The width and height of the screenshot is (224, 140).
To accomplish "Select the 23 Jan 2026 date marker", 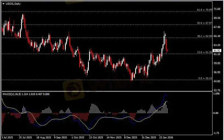I will pos(167,137).
